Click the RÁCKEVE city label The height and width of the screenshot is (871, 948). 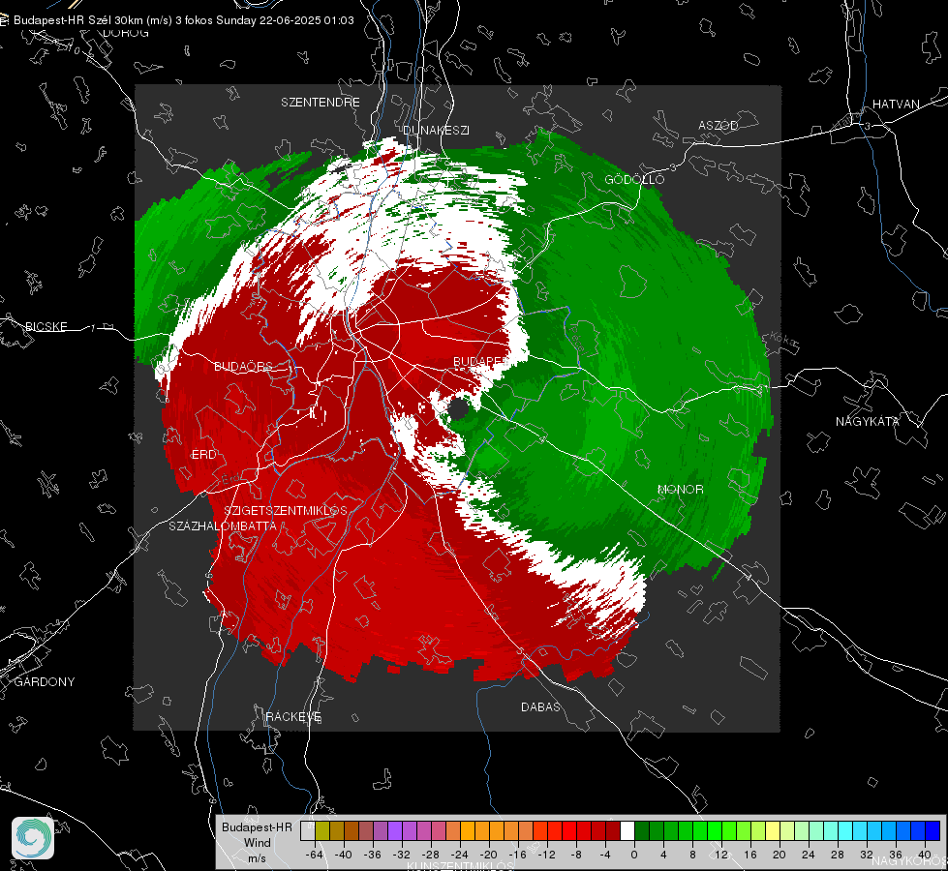point(293,717)
